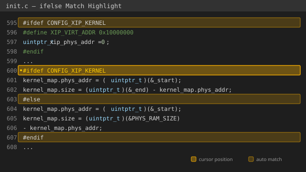Viewport: 306px width, 172px height.
Task: Expand the ellipsis on line 608
Action: pyautogui.click(x=28, y=148)
